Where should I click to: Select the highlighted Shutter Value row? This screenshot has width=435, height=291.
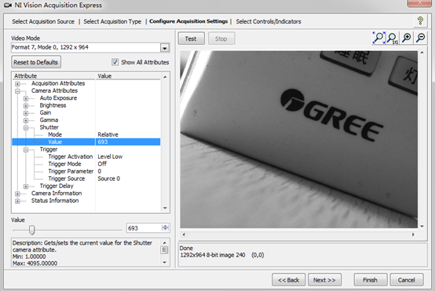pyautogui.click(x=86, y=142)
